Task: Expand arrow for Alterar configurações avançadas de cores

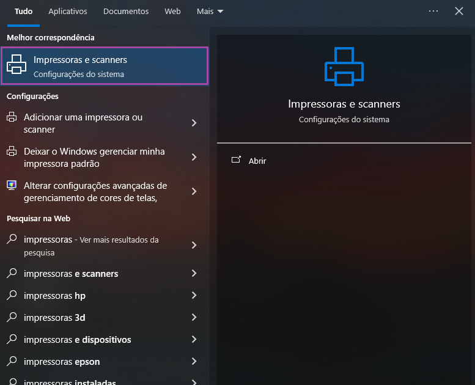Action: 194,191
